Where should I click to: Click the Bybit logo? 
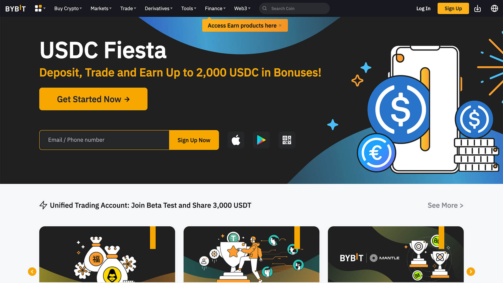15,8
